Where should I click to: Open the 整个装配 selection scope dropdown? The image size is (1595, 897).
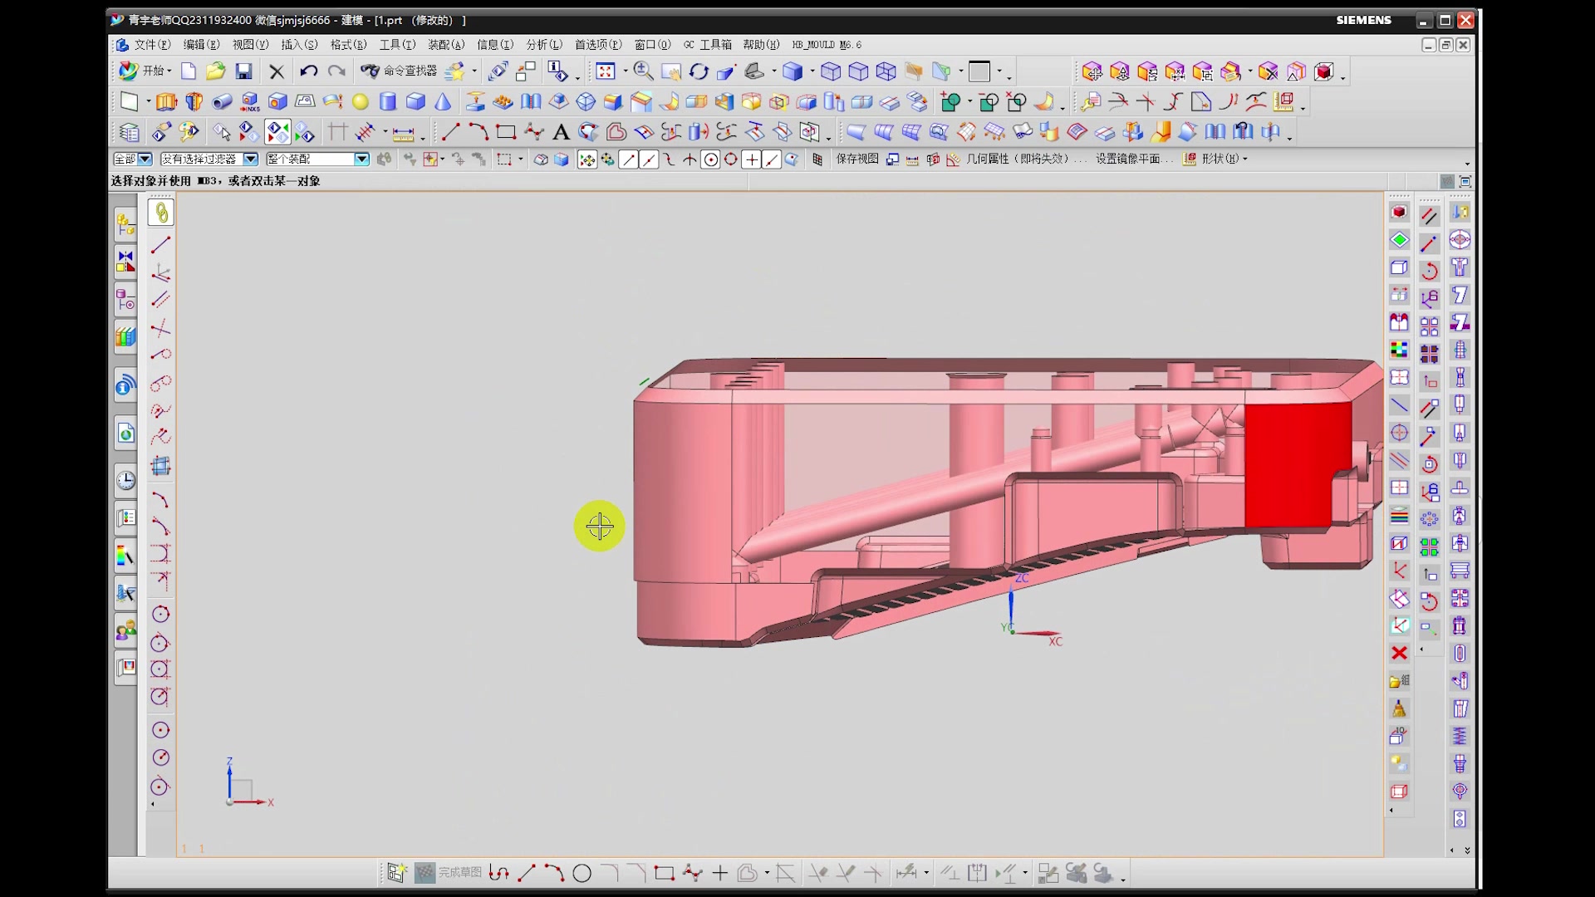coord(361,159)
